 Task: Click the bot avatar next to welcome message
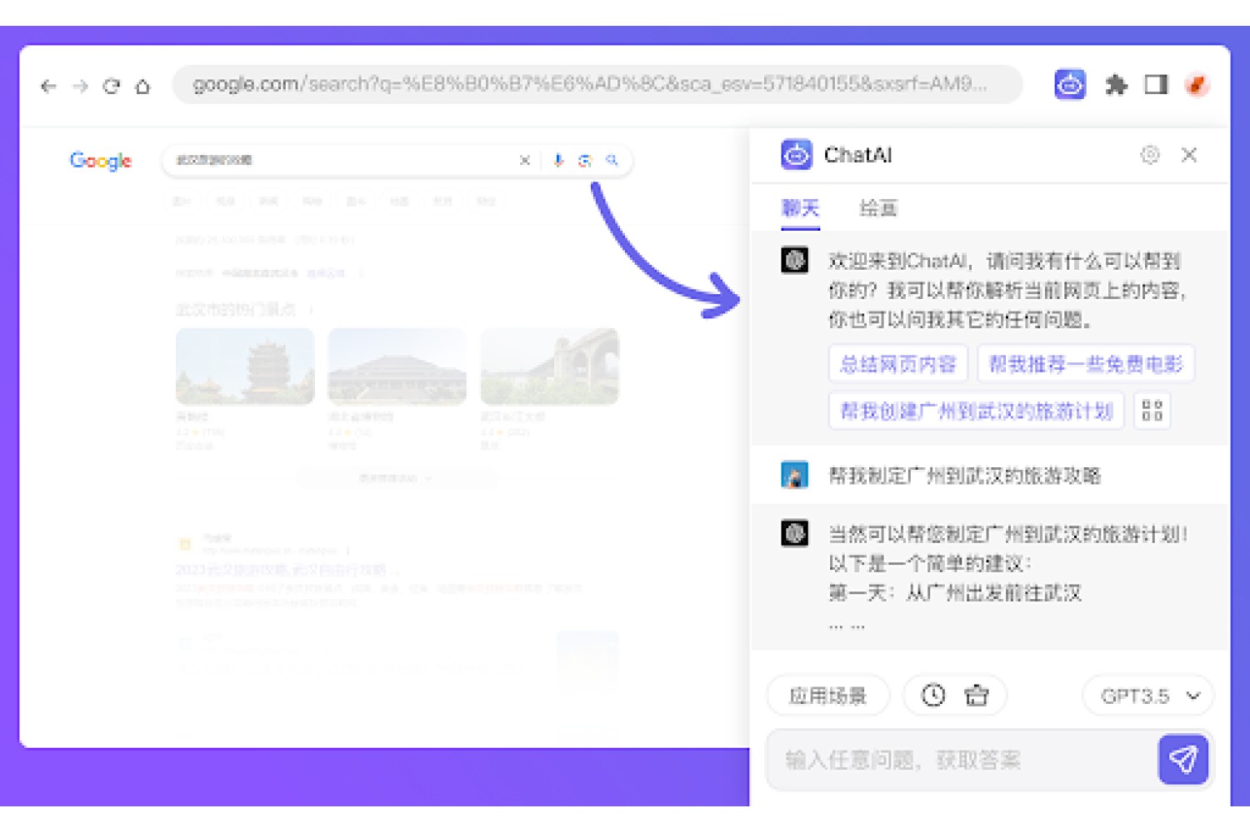(x=794, y=261)
